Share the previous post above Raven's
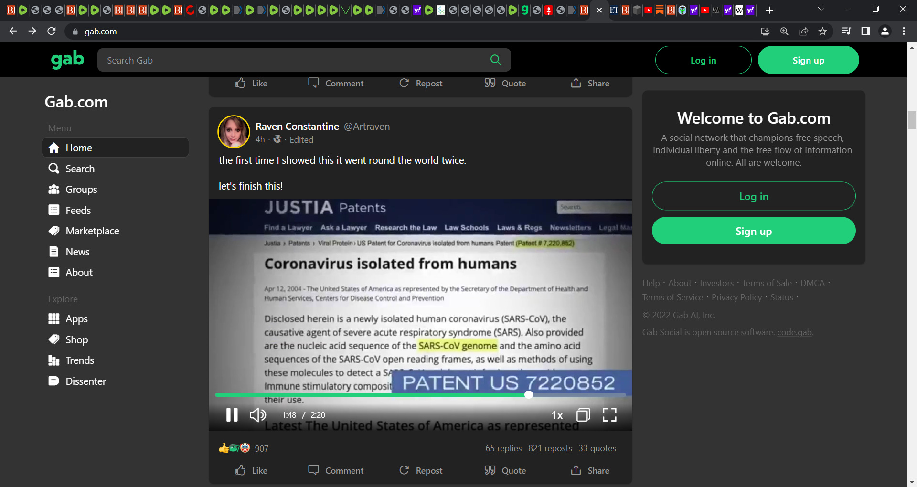 [590, 83]
